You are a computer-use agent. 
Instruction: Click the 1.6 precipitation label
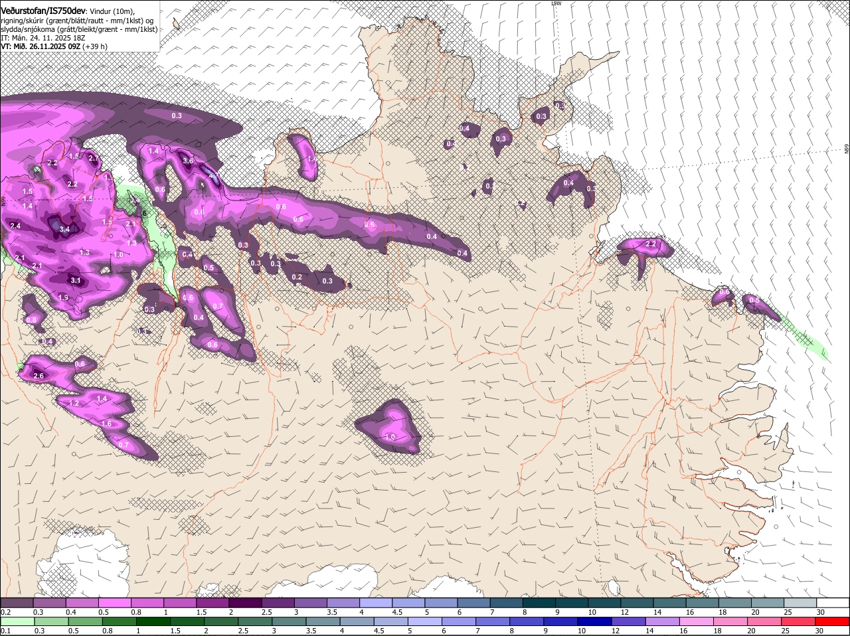pos(106,424)
